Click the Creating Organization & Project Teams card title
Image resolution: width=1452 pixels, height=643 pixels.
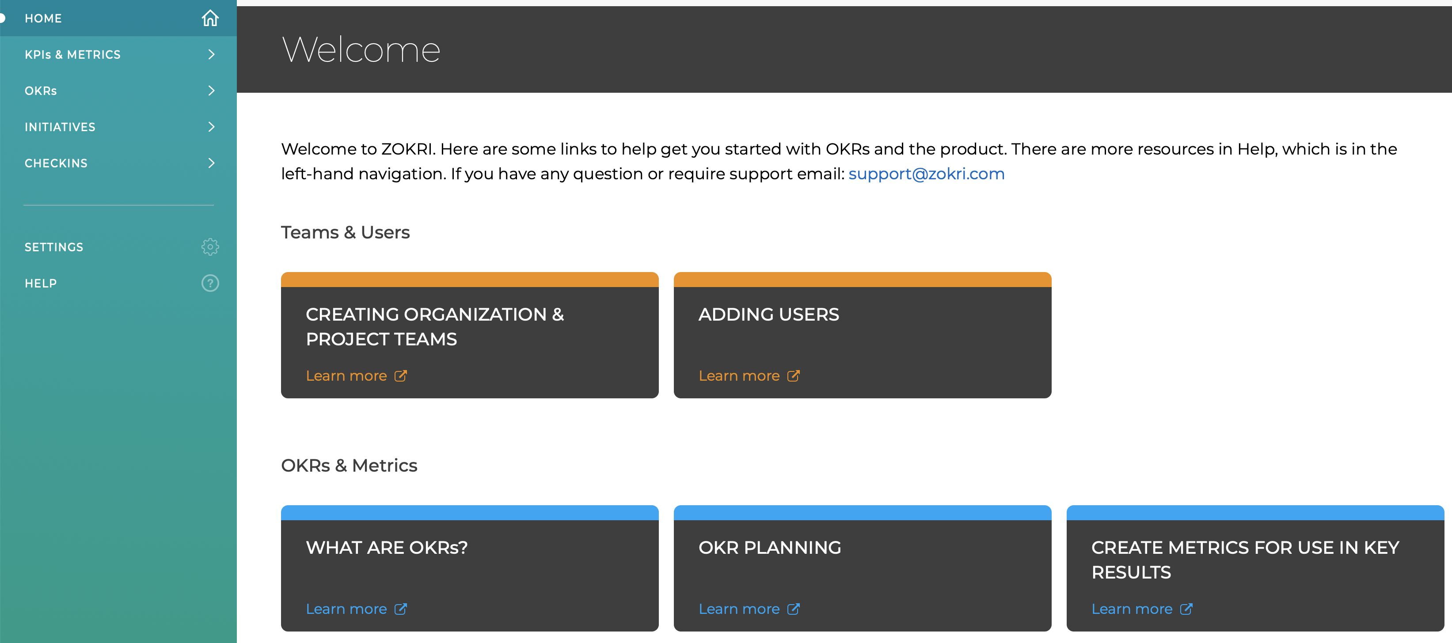[x=435, y=327]
